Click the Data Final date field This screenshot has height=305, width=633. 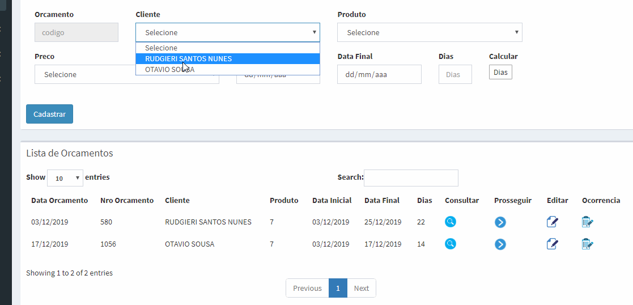pos(380,74)
